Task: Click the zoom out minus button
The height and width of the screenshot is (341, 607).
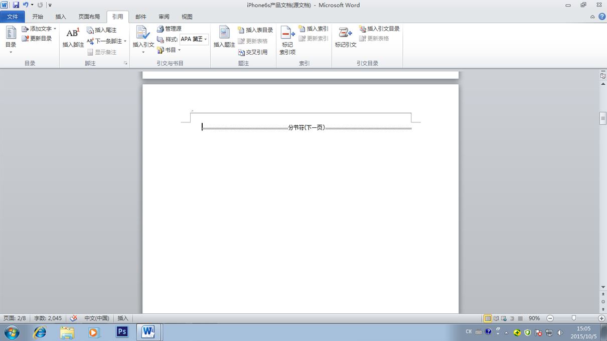Action: coord(550,318)
